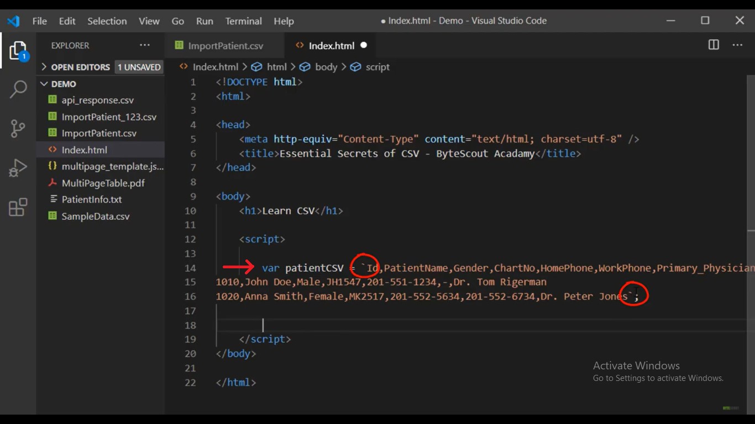Image resolution: width=755 pixels, height=424 pixels.
Task: Open PatientInfo.txt file
Action: point(92,199)
